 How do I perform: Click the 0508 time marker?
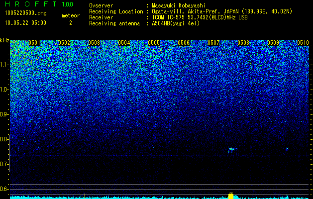[x=243, y=43]
